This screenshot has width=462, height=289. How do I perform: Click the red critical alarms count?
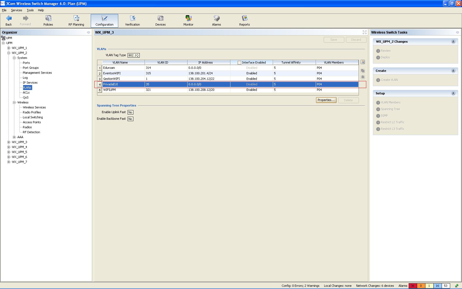pos(413,286)
